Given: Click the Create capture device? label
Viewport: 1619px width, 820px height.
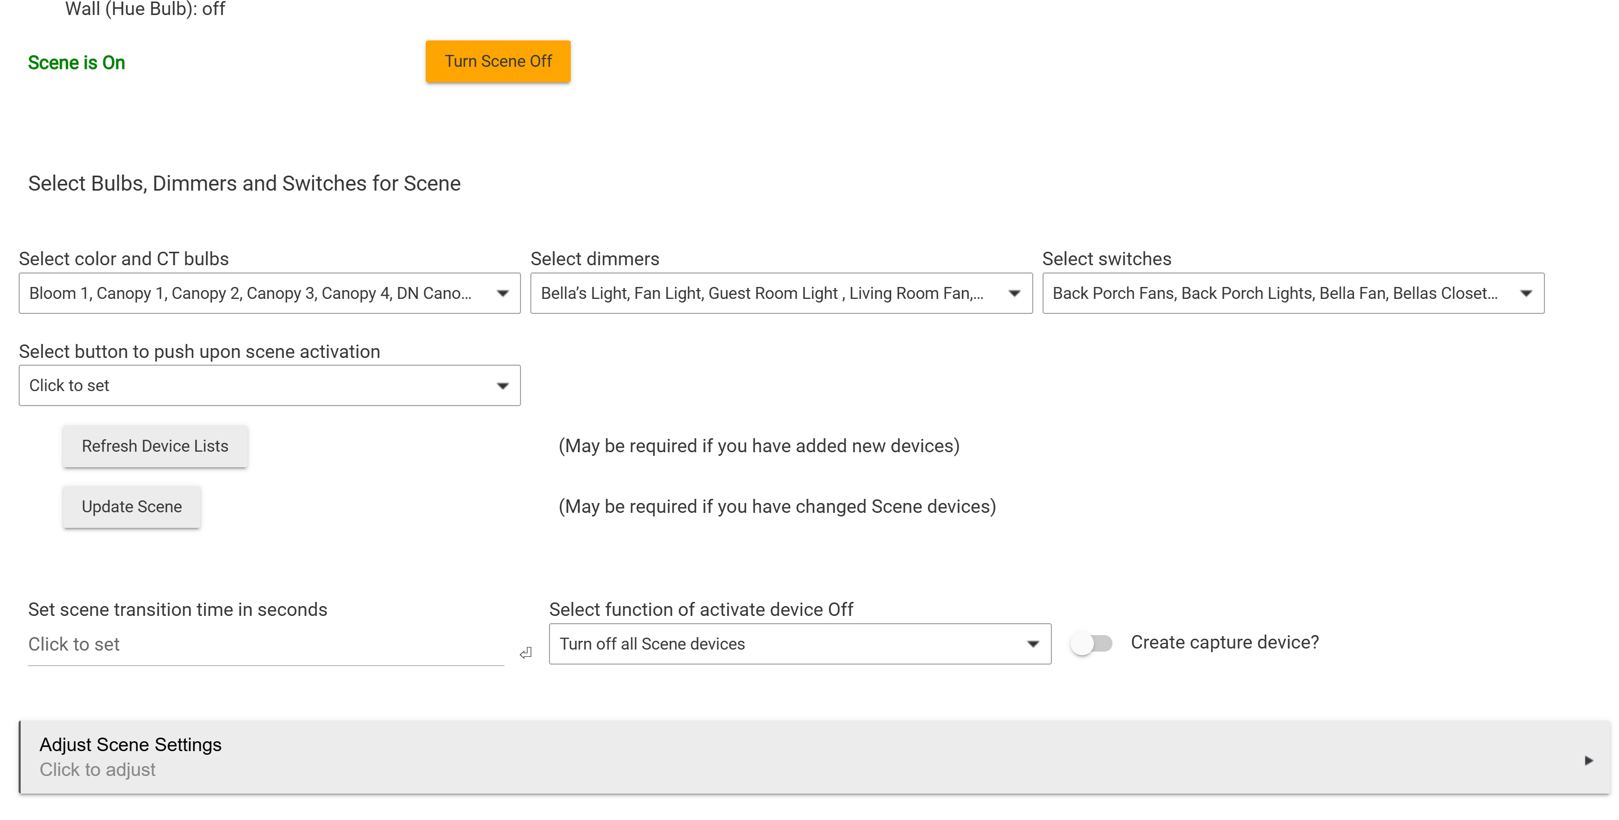Looking at the screenshot, I should 1224,642.
